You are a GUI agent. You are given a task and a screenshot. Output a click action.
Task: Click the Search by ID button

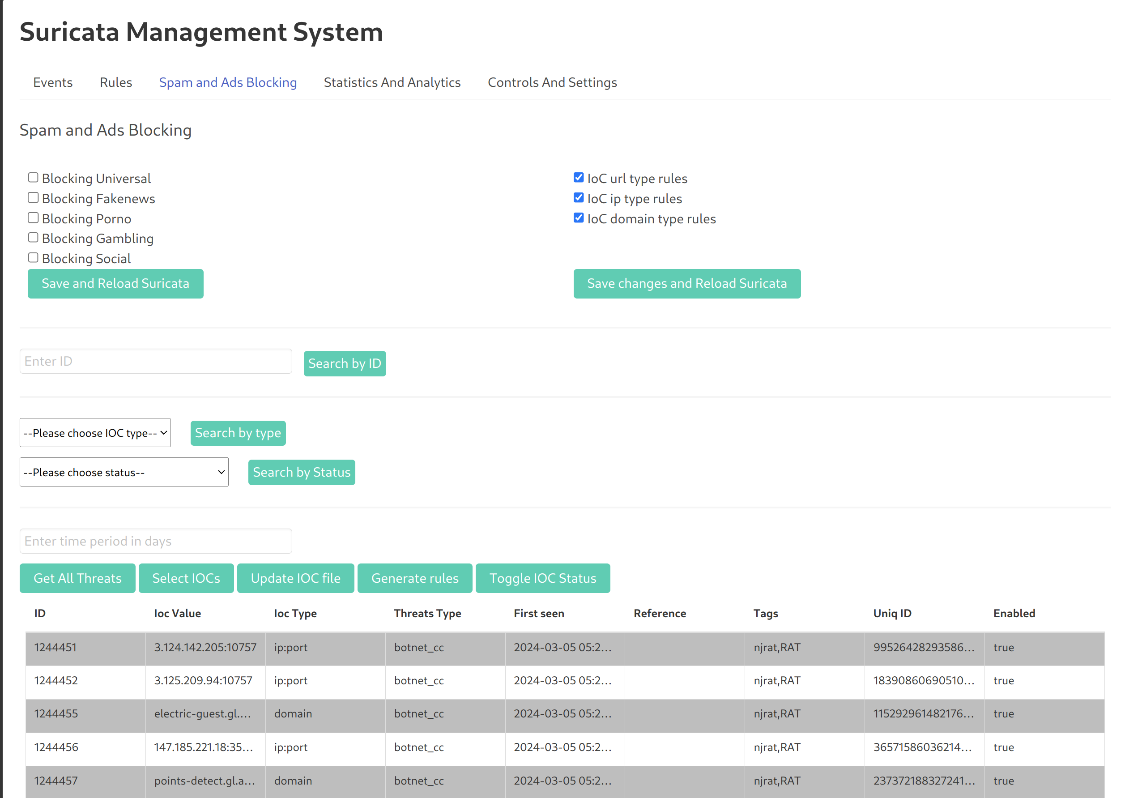[x=345, y=363]
